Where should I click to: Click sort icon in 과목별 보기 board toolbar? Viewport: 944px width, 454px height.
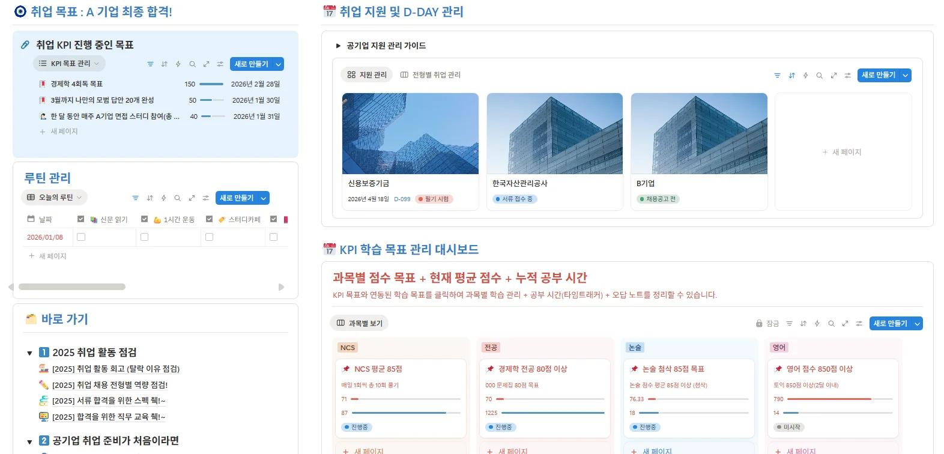point(803,324)
